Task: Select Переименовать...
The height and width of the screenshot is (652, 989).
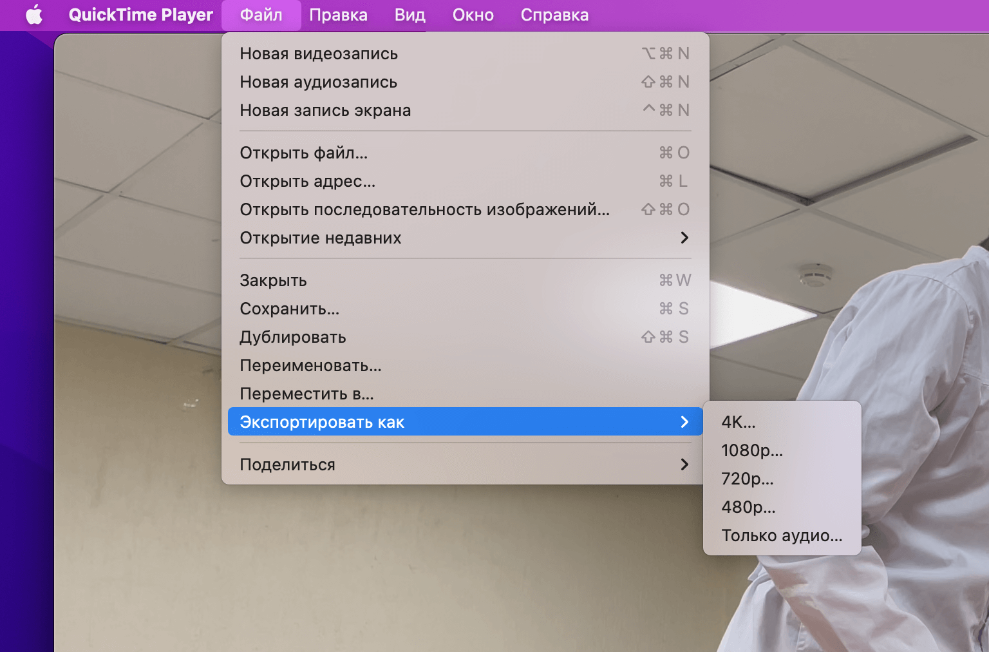Action: 310,365
